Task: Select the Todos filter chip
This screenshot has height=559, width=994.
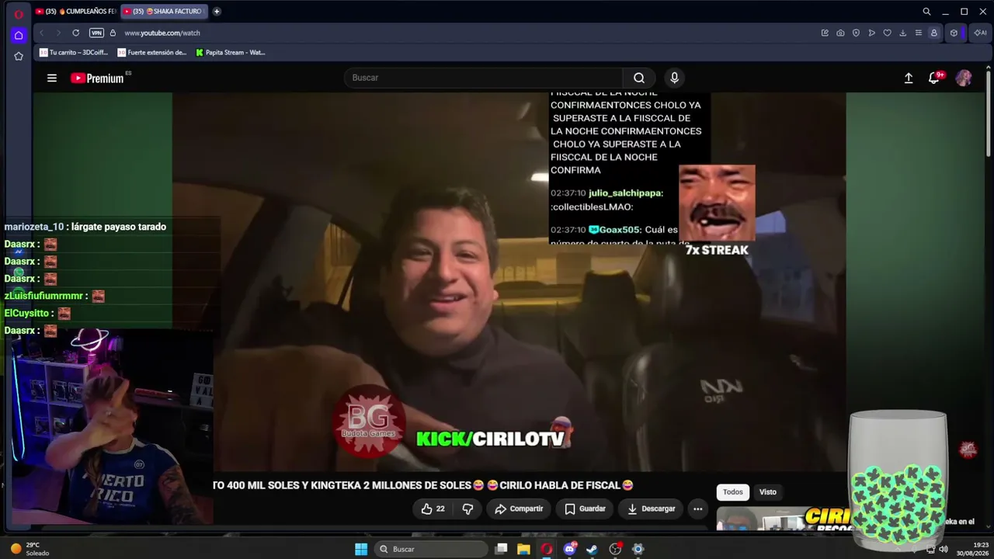Action: tap(733, 491)
